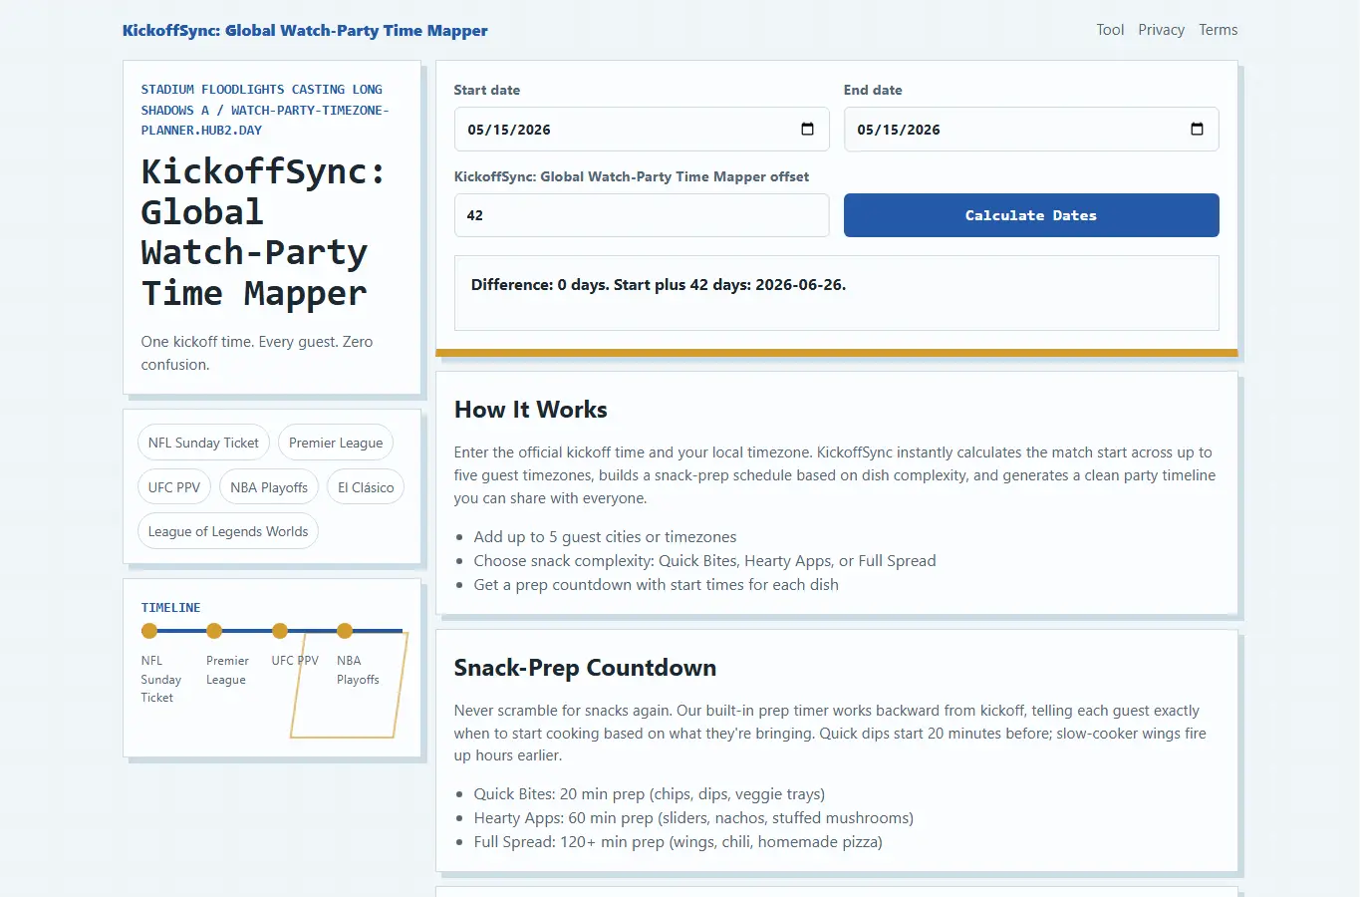Select the El Clásico tag

(366, 487)
